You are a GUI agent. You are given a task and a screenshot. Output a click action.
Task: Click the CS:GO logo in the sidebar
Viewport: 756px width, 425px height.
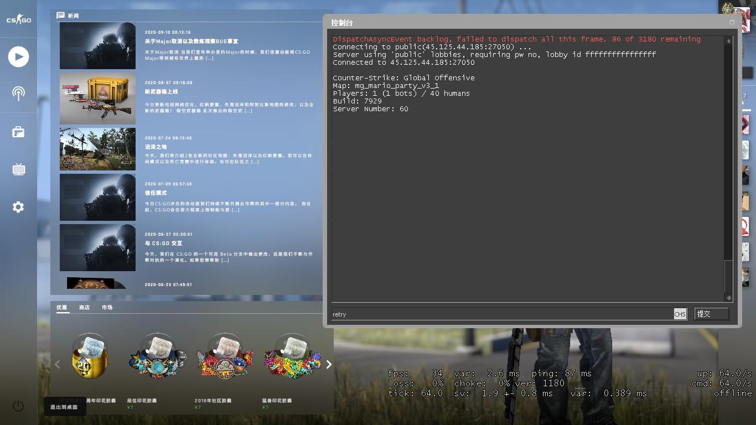pos(18,20)
